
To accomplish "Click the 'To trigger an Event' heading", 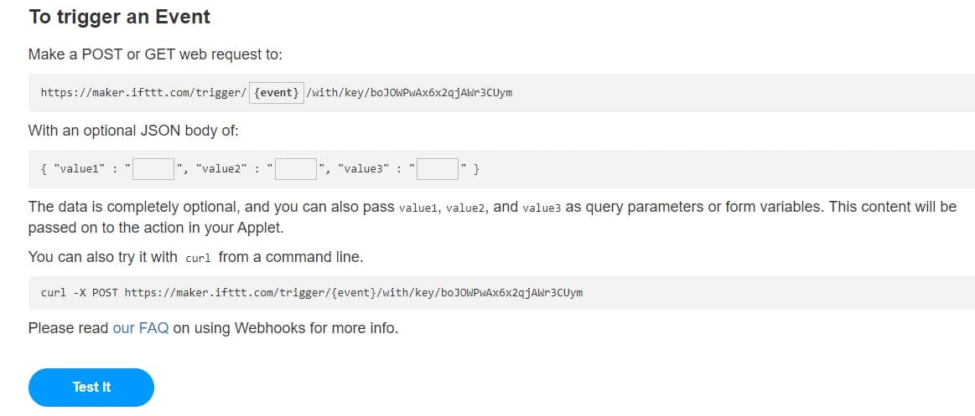I will [119, 17].
